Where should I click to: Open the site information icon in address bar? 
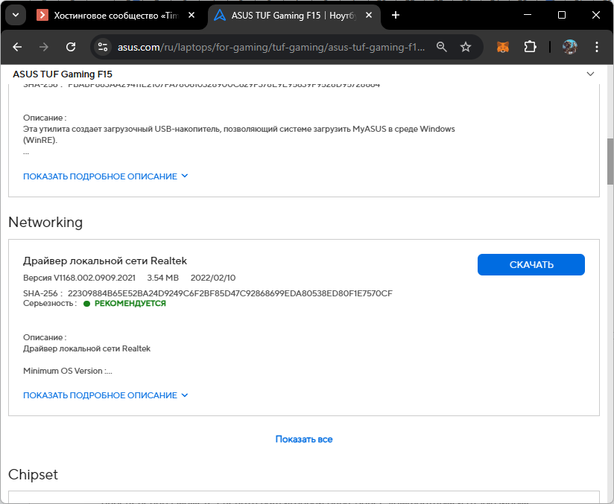tap(104, 47)
